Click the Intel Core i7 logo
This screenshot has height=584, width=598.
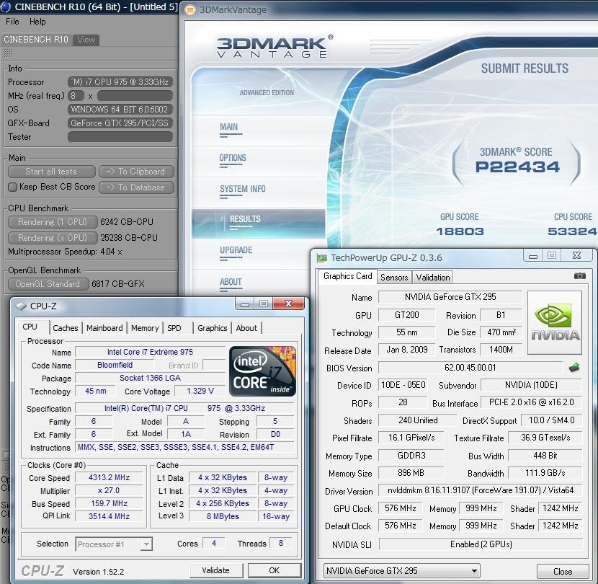262,371
